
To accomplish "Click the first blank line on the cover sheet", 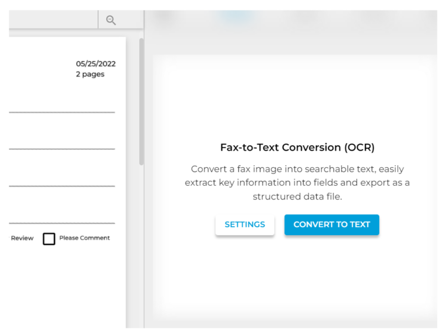I will point(62,112).
